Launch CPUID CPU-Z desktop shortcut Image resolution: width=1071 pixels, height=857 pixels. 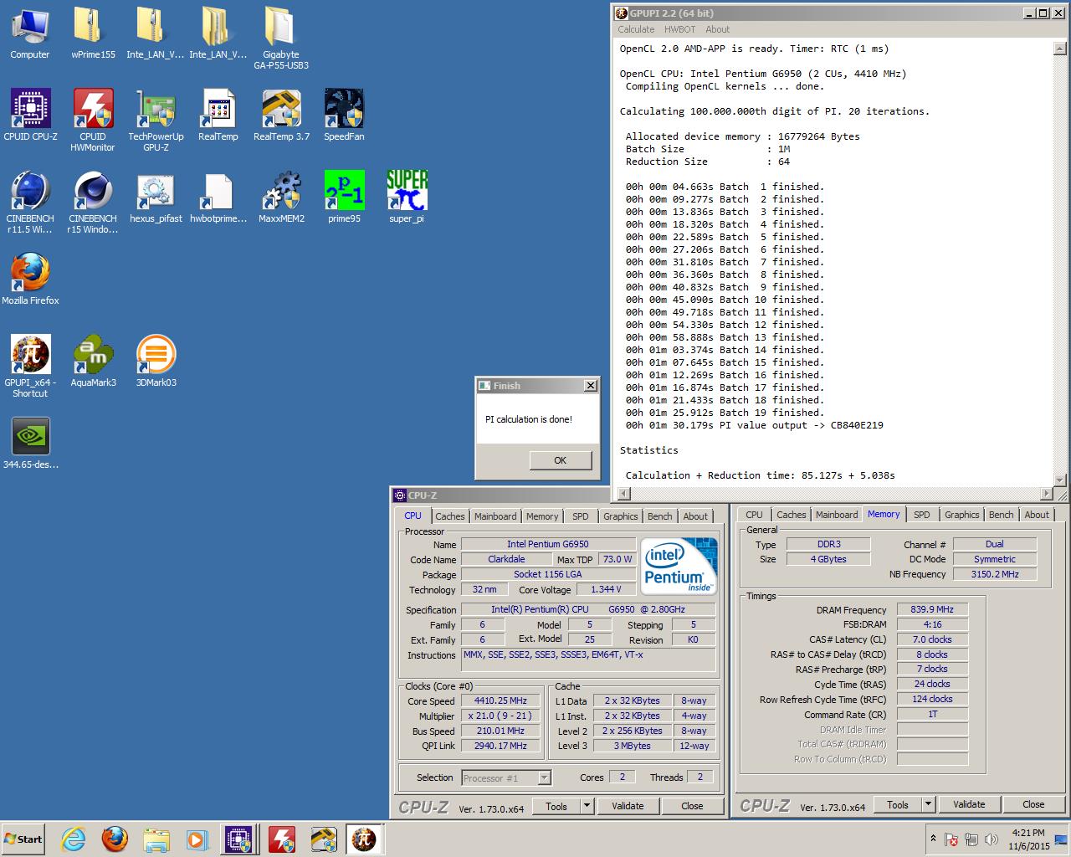[30, 115]
